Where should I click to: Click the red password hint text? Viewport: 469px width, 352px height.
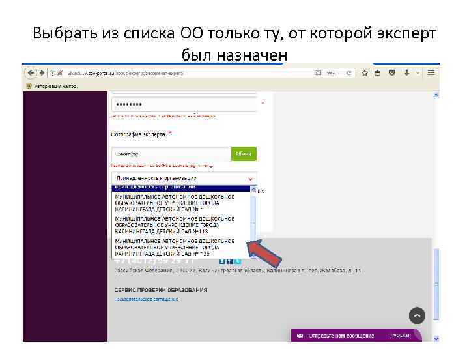click(x=163, y=116)
